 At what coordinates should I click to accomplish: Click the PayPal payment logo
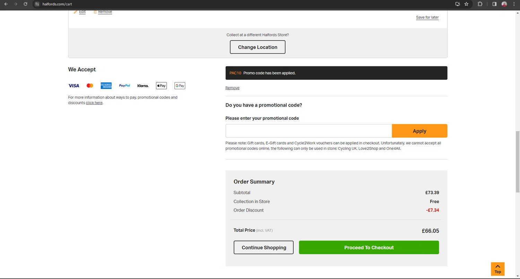coord(124,85)
